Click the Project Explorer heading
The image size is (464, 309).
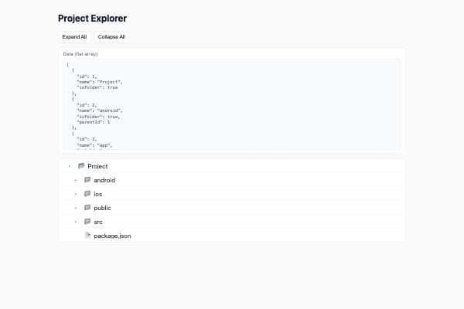coord(92,19)
